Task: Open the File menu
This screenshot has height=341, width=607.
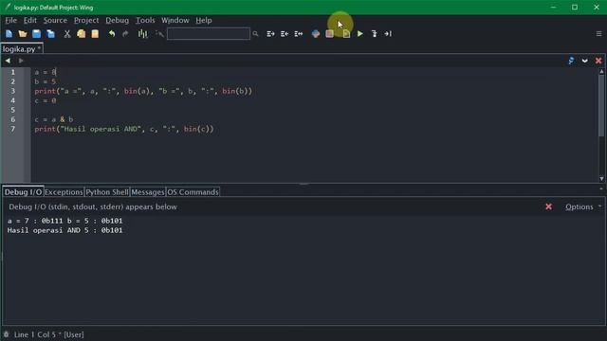Action: 10,20
